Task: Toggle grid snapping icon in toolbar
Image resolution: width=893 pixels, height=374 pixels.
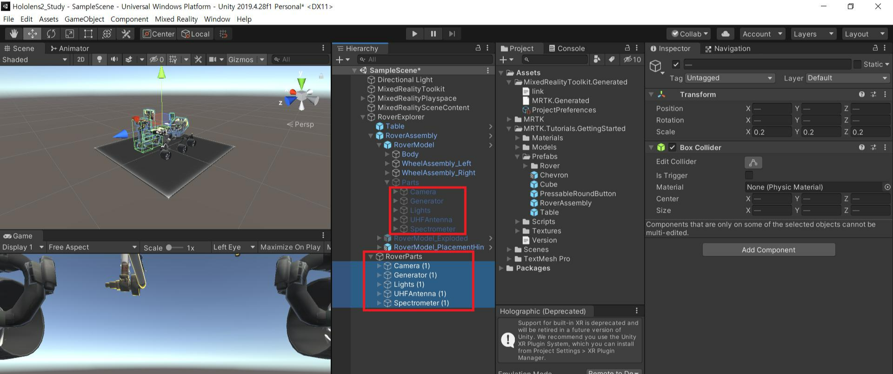Action: [223, 34]
